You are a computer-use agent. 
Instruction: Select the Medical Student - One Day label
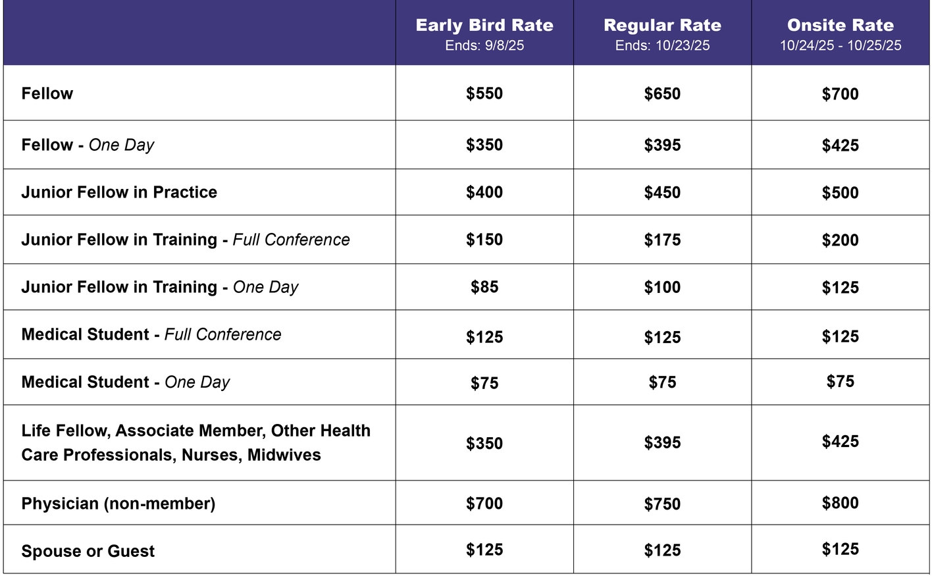(x=126, y=382)
